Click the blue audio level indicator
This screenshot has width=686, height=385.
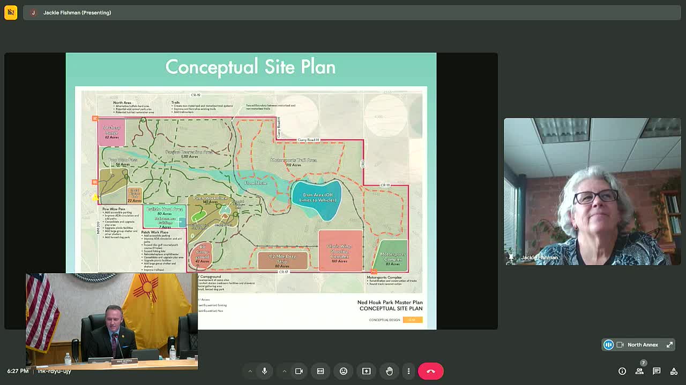pos(608,344)
